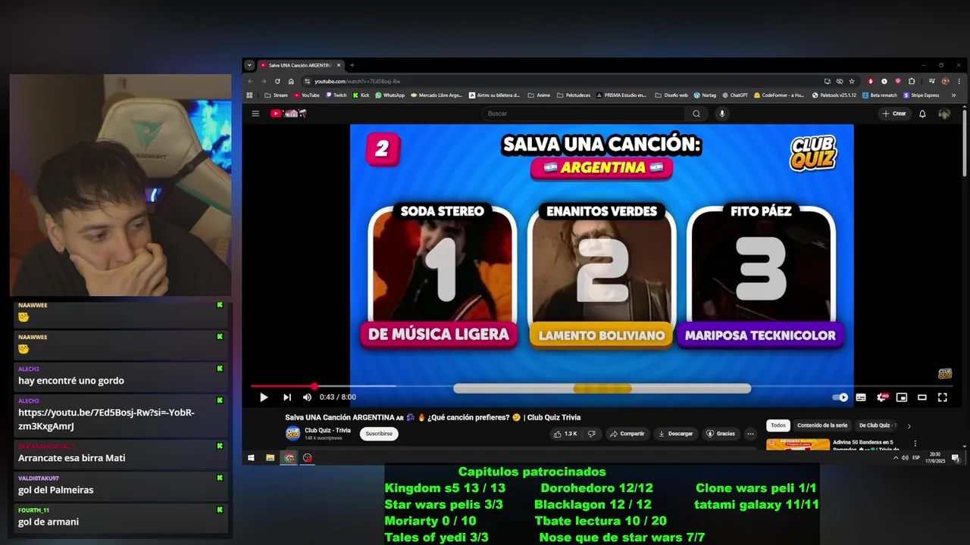Focus the Buscar search field
This screenshot has height=545, width=970.
pyautogui.click(x=584, y=114)
